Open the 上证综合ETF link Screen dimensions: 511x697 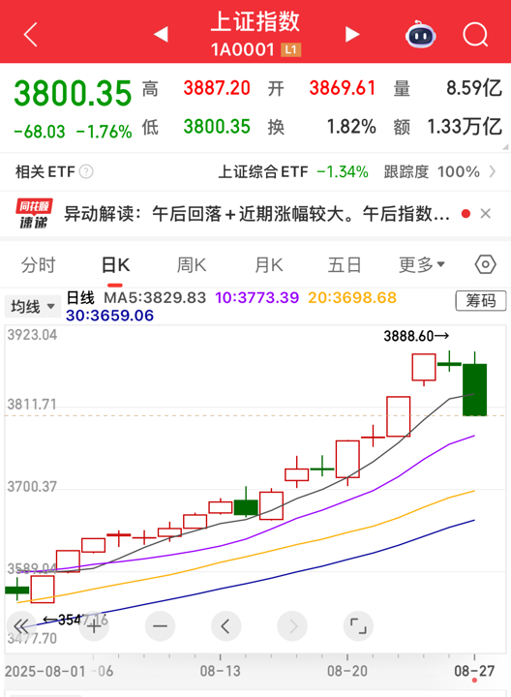click(x=263, y=171)
